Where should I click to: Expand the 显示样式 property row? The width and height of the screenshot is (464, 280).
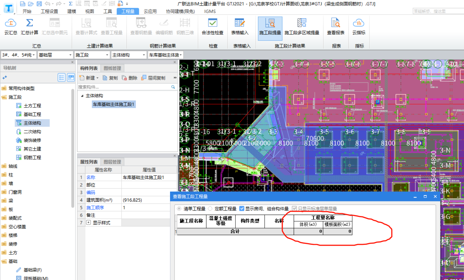(x=88, y=222)
